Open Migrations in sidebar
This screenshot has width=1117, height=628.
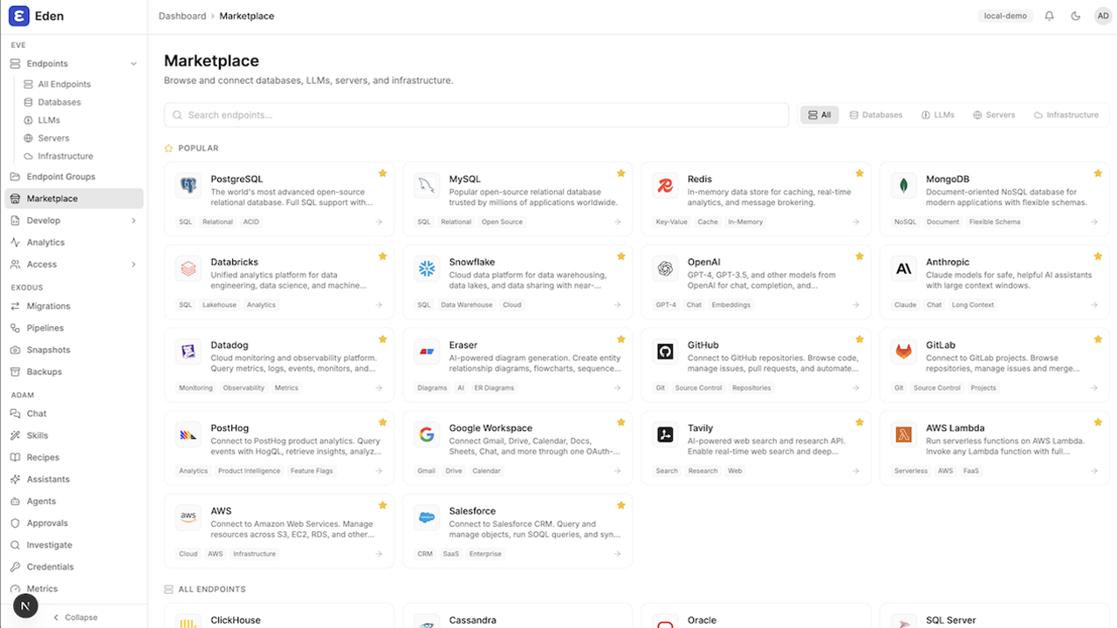pos(74,306)
